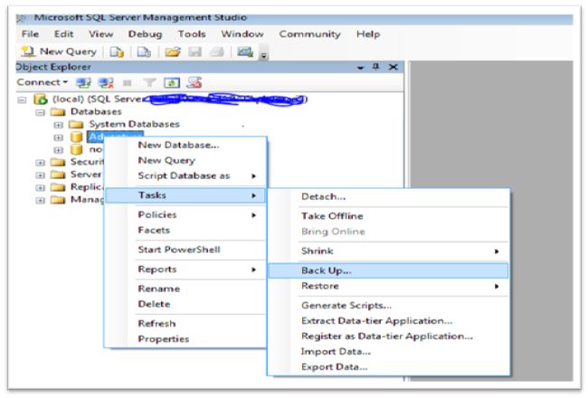Open the toolbar options overflow arrow
Screen dimensions: 588x398
pyautogui.click(x=264, y=55)
